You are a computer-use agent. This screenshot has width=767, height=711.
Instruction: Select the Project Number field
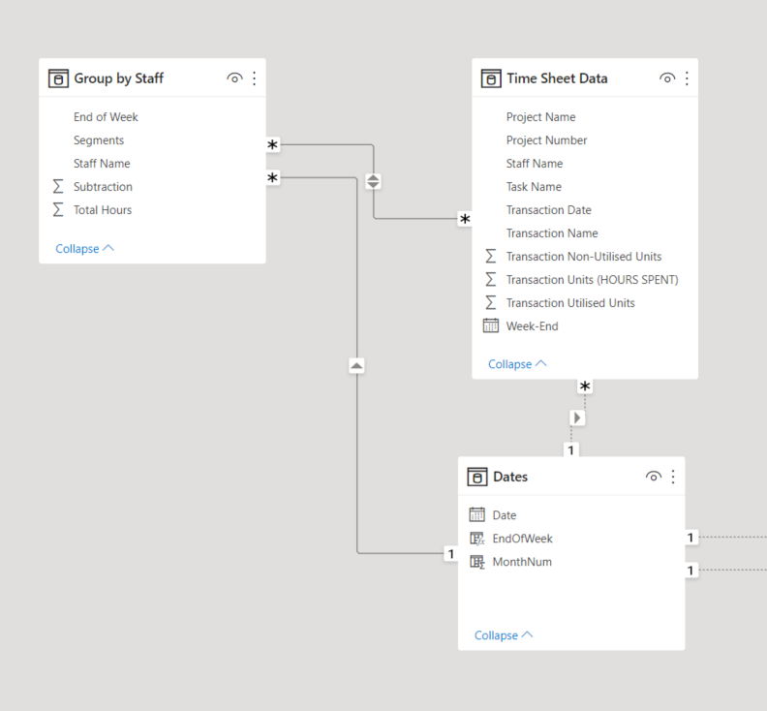click(x=546, y=139)
